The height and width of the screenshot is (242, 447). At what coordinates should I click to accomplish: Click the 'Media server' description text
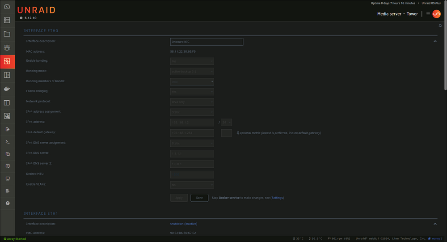pyautogui.click(x=389, y=14)
